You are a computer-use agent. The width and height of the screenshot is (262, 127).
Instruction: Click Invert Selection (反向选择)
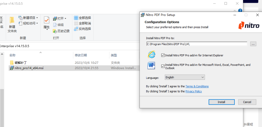82,29
